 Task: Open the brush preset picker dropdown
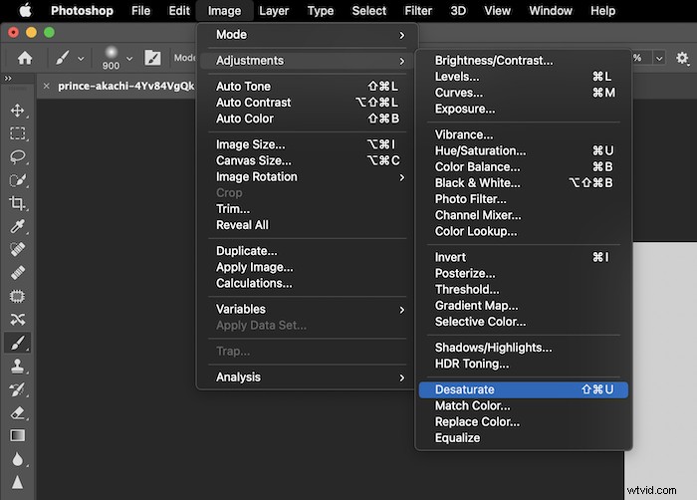click(129, 58)
